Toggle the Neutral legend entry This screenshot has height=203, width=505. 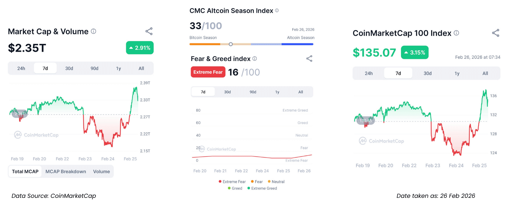(276, 182)
